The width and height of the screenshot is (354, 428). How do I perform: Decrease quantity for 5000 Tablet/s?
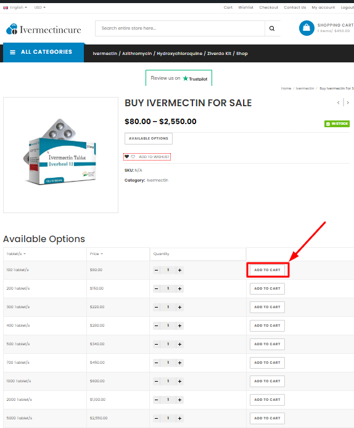(x=157, y=419)
